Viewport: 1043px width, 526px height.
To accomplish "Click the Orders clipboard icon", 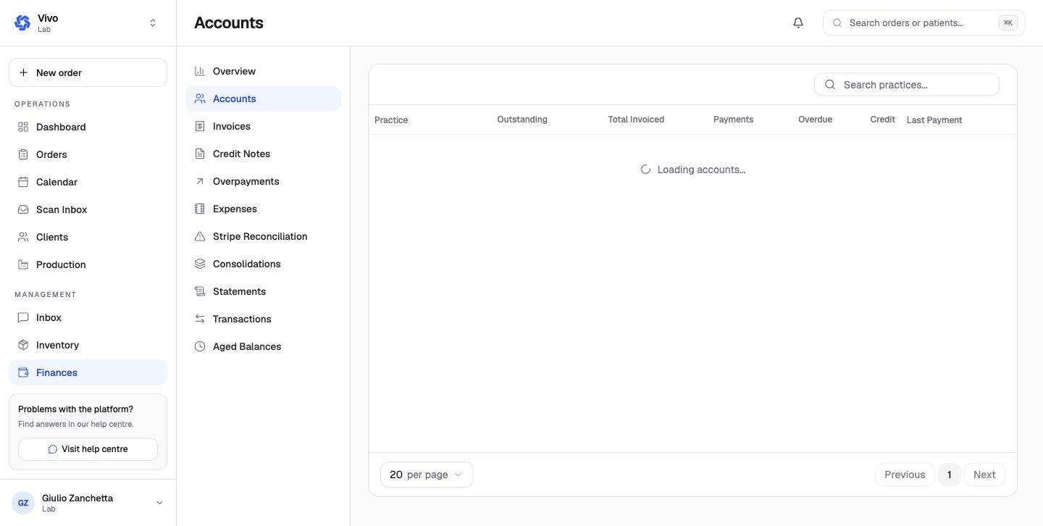I will 23,154.
